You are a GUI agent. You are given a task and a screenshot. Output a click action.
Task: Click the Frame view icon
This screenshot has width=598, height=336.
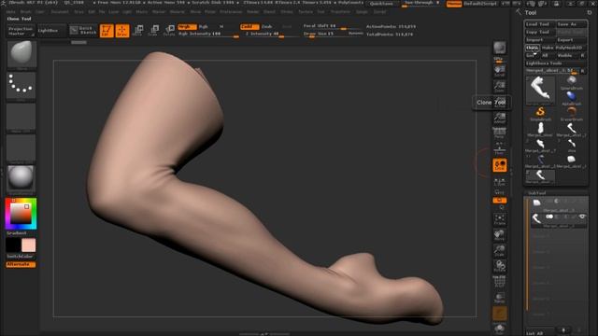pyautogui.click(x=500, y=219)
